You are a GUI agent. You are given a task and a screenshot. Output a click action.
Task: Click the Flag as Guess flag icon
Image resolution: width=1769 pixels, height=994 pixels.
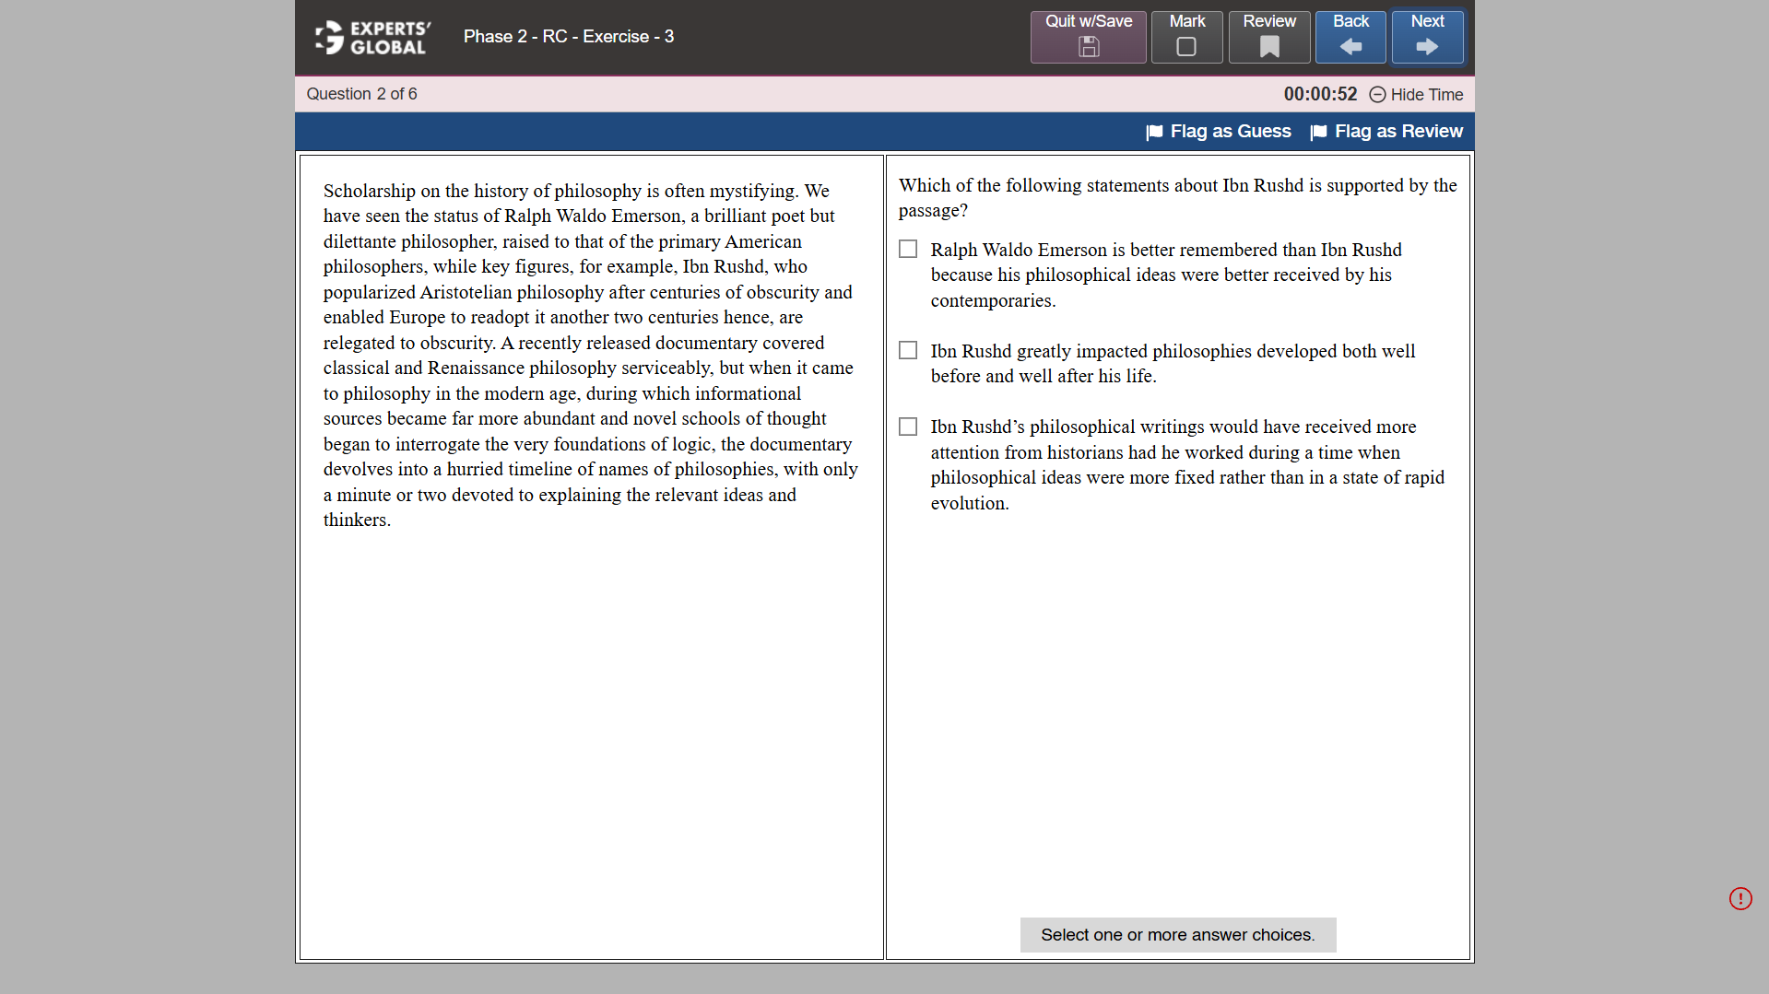1154,132
